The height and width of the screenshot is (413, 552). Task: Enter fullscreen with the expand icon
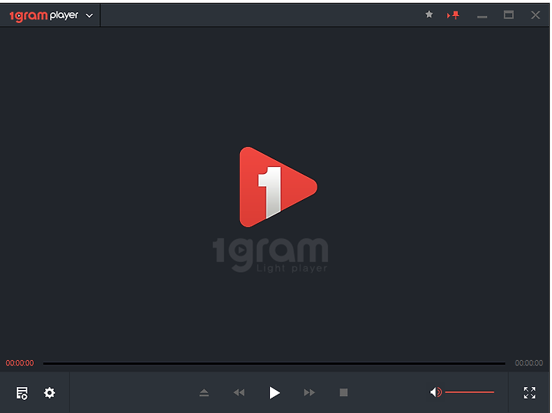tap(530, 392)
